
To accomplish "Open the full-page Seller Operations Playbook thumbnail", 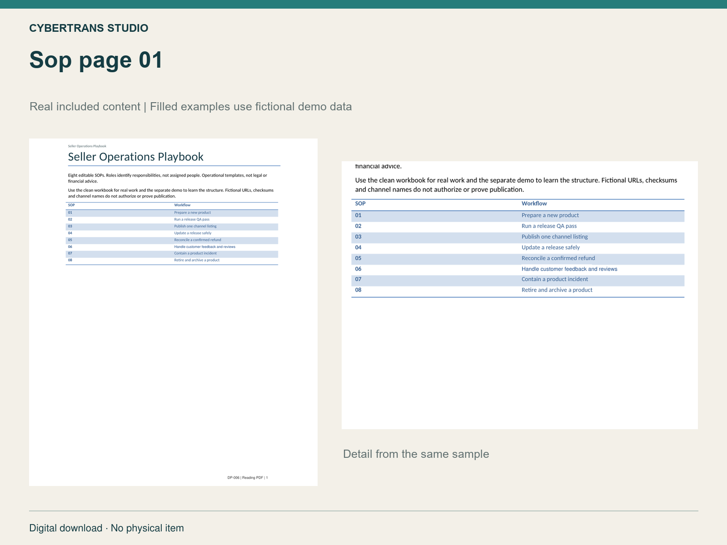I will [173, 312].
